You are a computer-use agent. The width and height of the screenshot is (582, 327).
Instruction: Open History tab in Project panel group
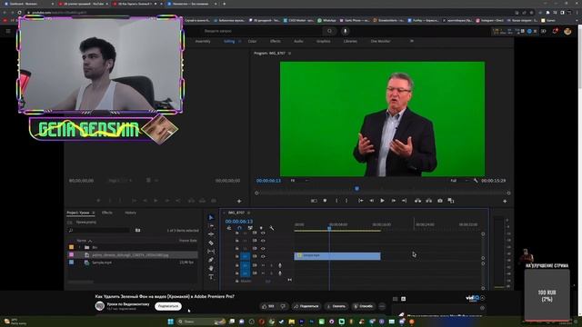[x=130, y=213]
